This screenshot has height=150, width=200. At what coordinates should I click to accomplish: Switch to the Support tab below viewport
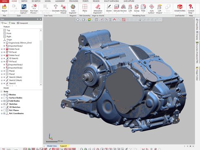(x=63, y=146)
